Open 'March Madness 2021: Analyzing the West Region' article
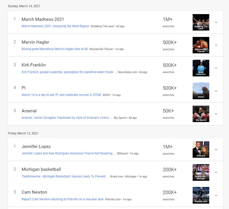Screen dimensions: 229x209 (55, 26)
